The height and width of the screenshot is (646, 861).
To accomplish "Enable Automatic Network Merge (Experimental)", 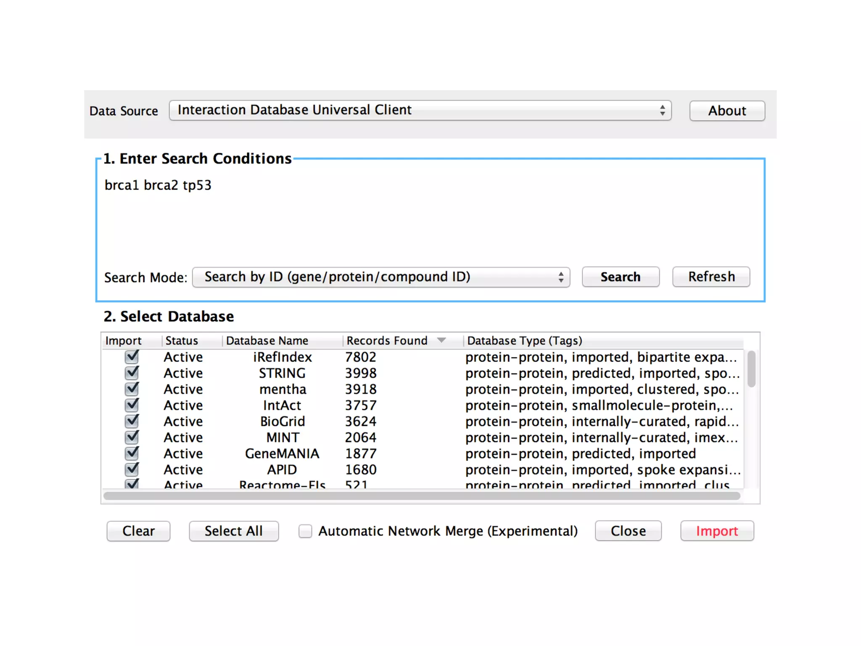I will [305, 531].
